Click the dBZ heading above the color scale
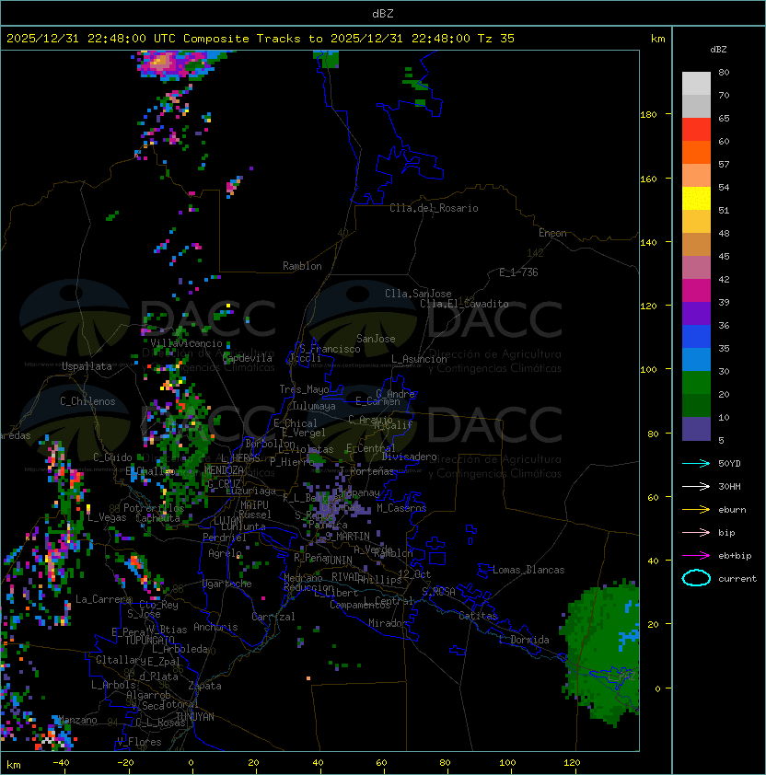Screen dimensions: 766x775 718,50
